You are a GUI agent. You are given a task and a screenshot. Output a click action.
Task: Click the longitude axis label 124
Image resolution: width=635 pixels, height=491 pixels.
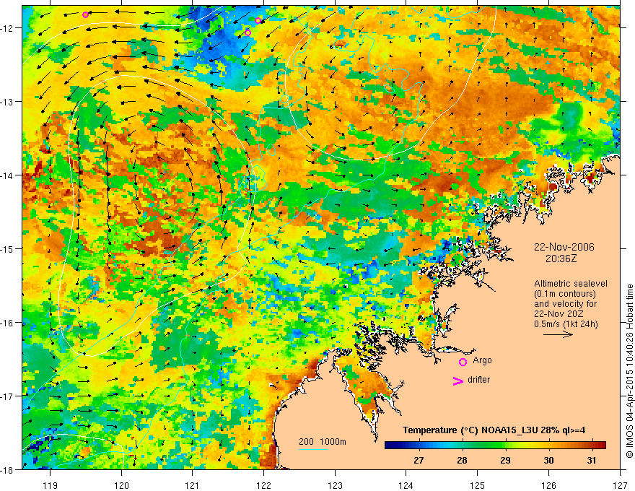coord(406,485)
